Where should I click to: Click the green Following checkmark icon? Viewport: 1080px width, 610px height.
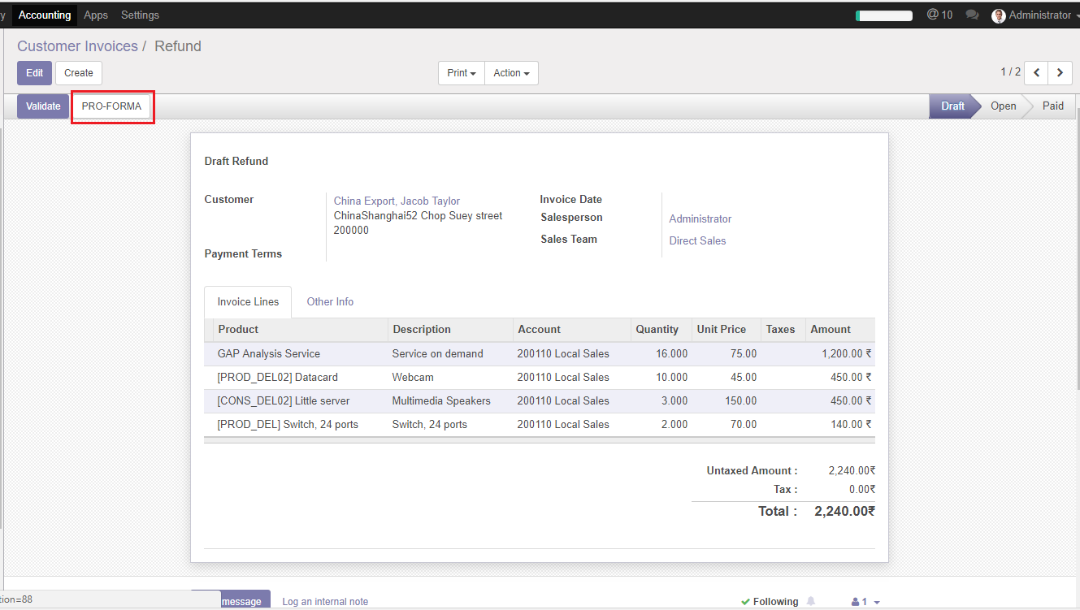[745, 601]
